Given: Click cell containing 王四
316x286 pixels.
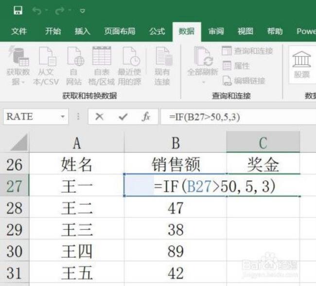Looking at the screenshot, I should (77, 251).
